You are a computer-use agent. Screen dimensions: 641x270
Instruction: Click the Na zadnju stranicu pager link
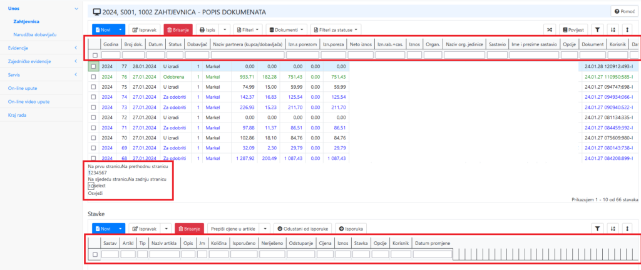tap(148, 179)
